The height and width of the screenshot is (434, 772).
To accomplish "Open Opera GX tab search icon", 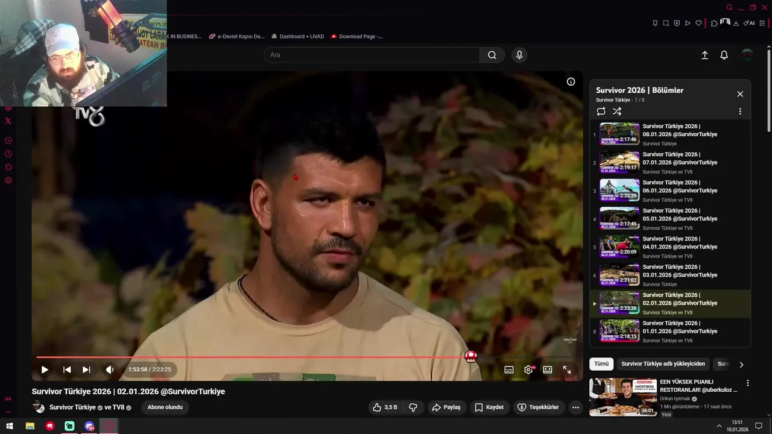I will (x=729, y=8).
